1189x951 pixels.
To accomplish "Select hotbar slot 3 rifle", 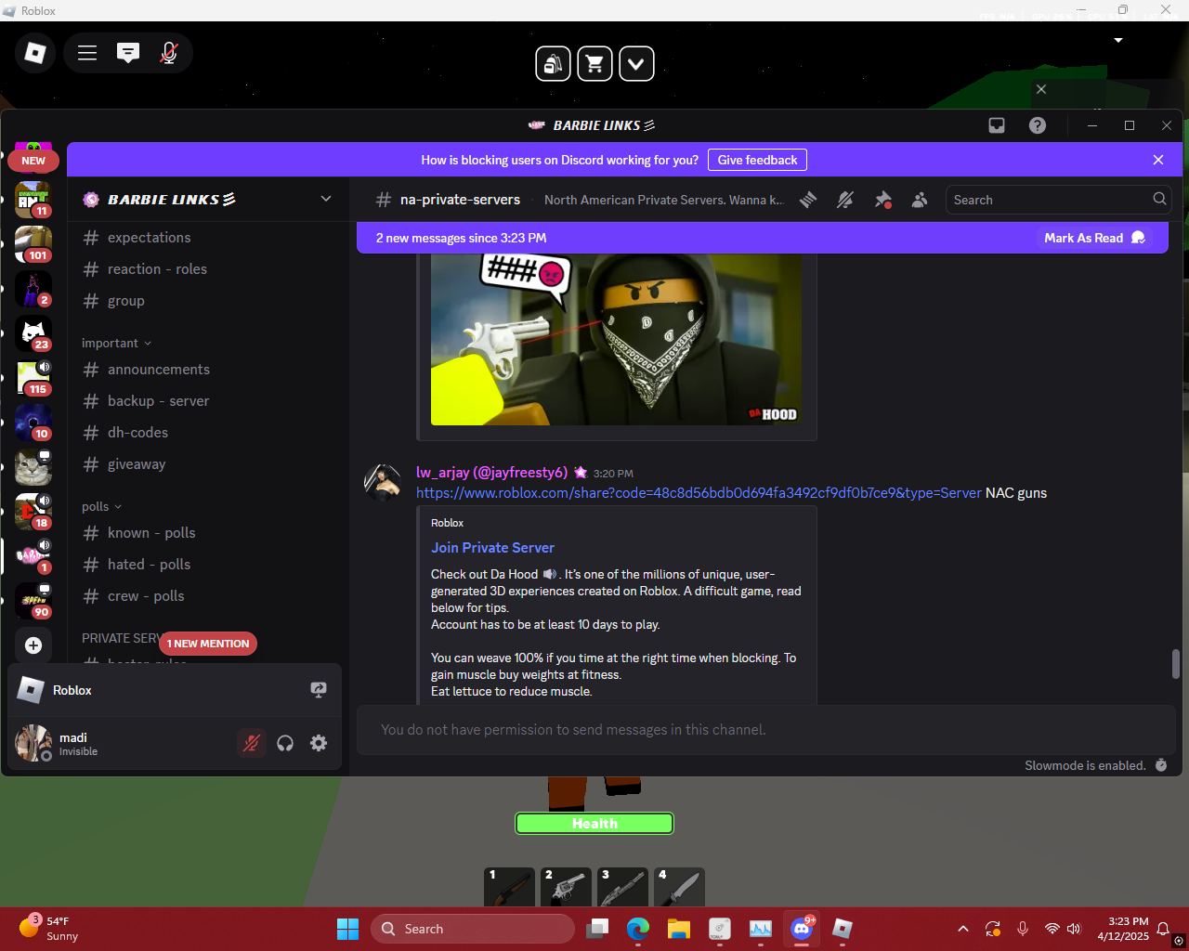I will point(622,888).
